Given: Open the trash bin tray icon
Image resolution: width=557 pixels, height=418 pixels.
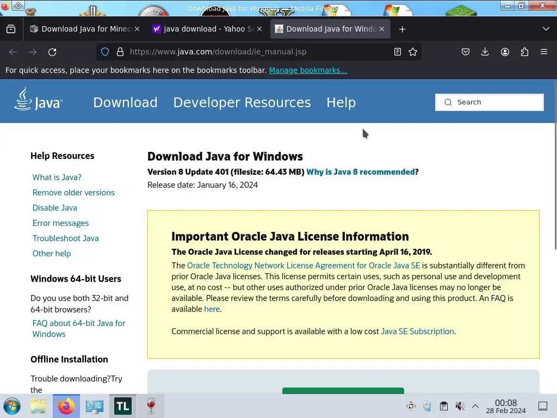Looking at the screenshot, I should 428,406.
